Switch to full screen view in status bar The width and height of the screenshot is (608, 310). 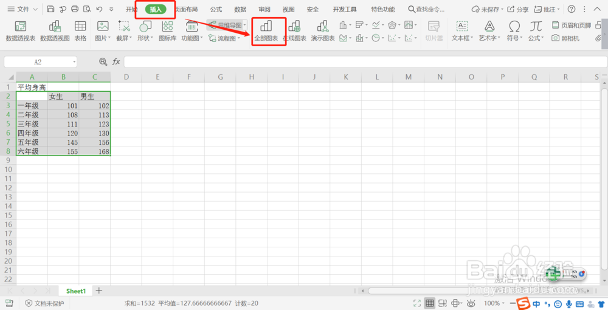(417, 303)
